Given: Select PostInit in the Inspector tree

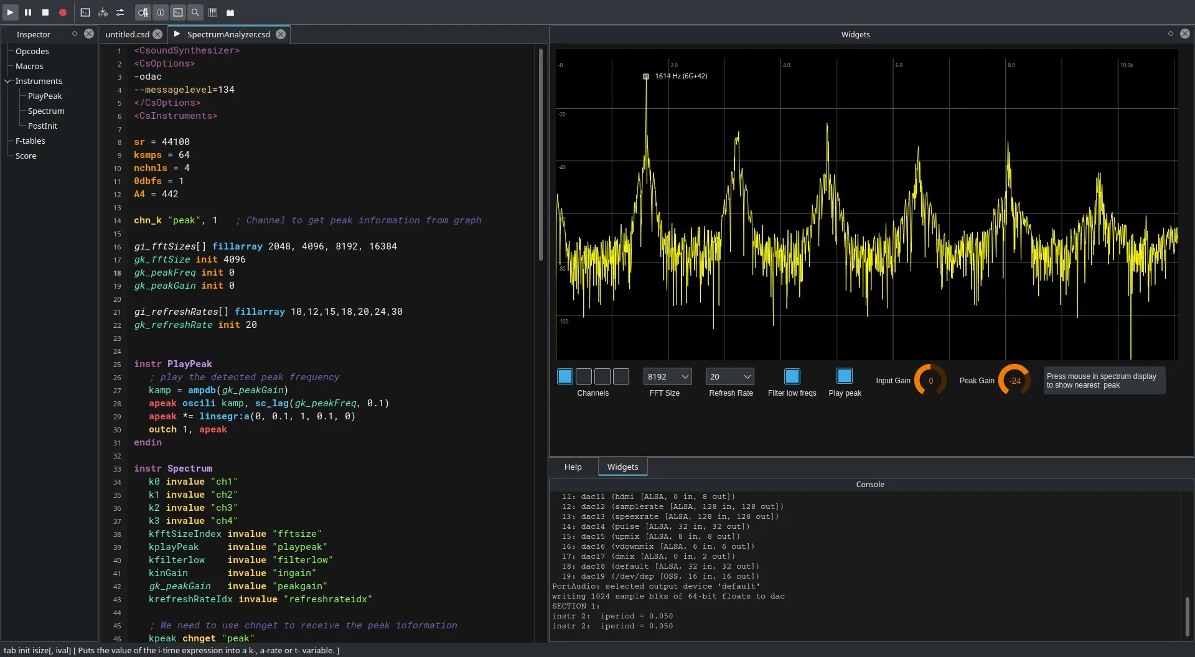Looking at the screenshot, I should coord(42,126).
